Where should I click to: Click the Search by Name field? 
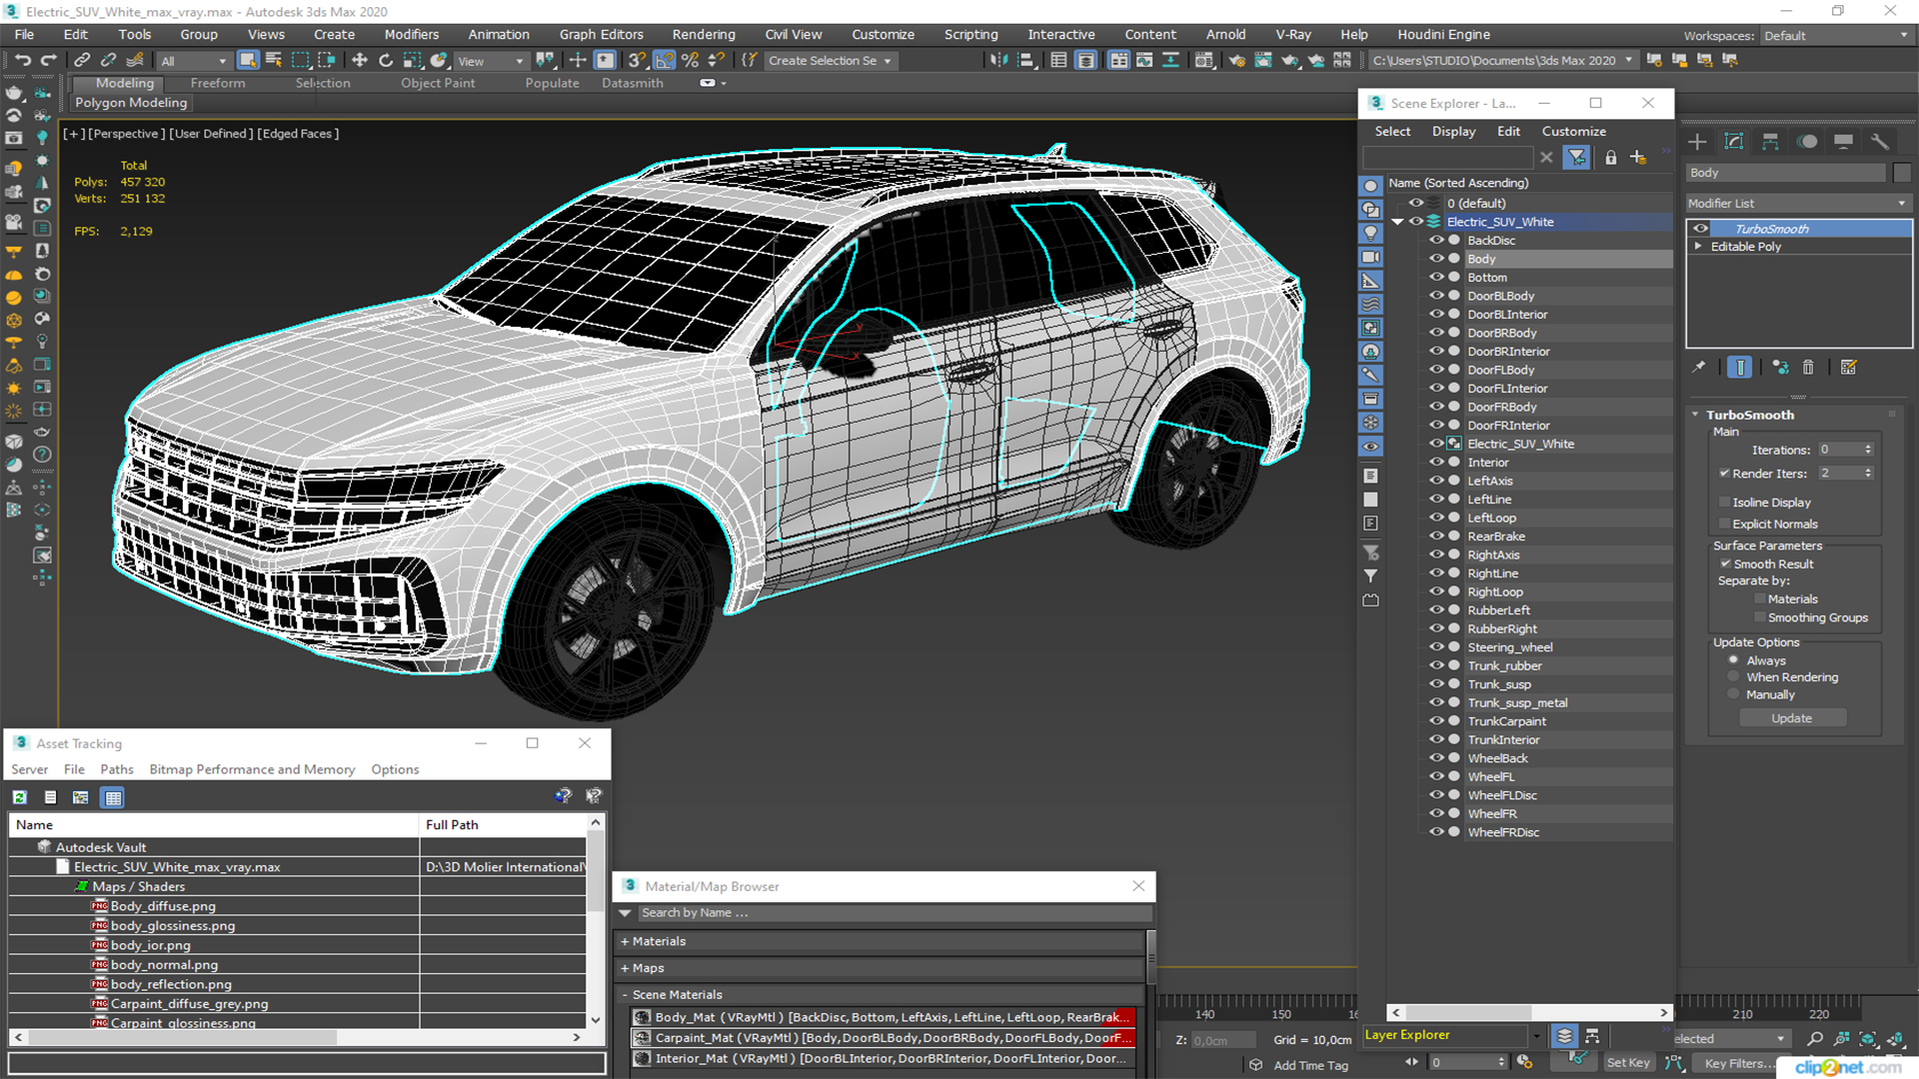point(895,913)
